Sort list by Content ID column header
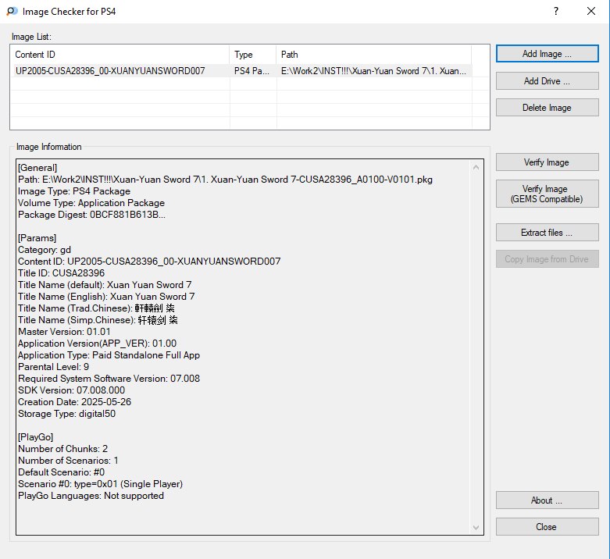This screenshot has width=610, height=559. coord(120,55)
